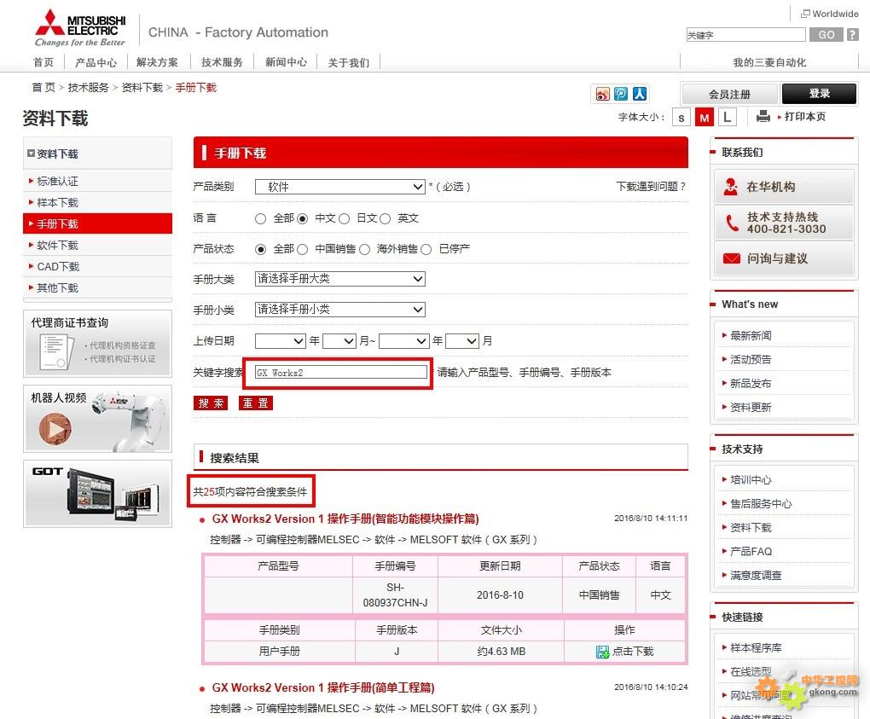The image size is (870, 719).
Task: Click the 登录 login button
Action: 819,94
